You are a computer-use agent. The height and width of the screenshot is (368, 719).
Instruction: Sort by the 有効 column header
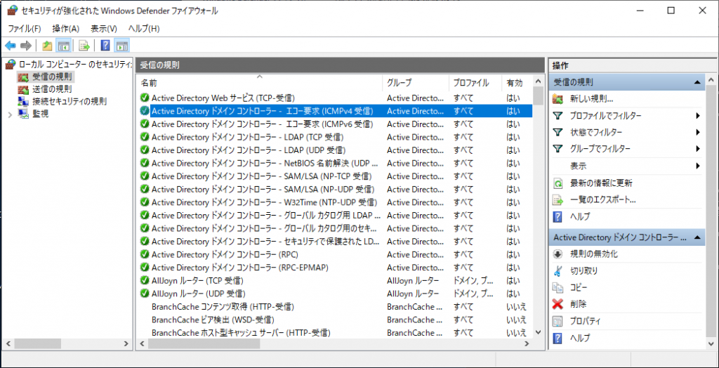(517, 83)
